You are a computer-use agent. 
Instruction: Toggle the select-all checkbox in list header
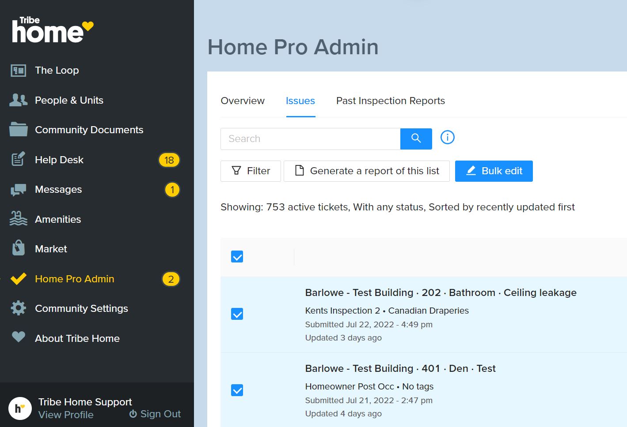coord(237,257)
